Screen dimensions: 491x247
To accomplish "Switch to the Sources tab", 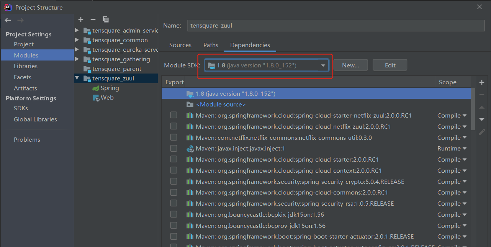I will tap(180, 45).
